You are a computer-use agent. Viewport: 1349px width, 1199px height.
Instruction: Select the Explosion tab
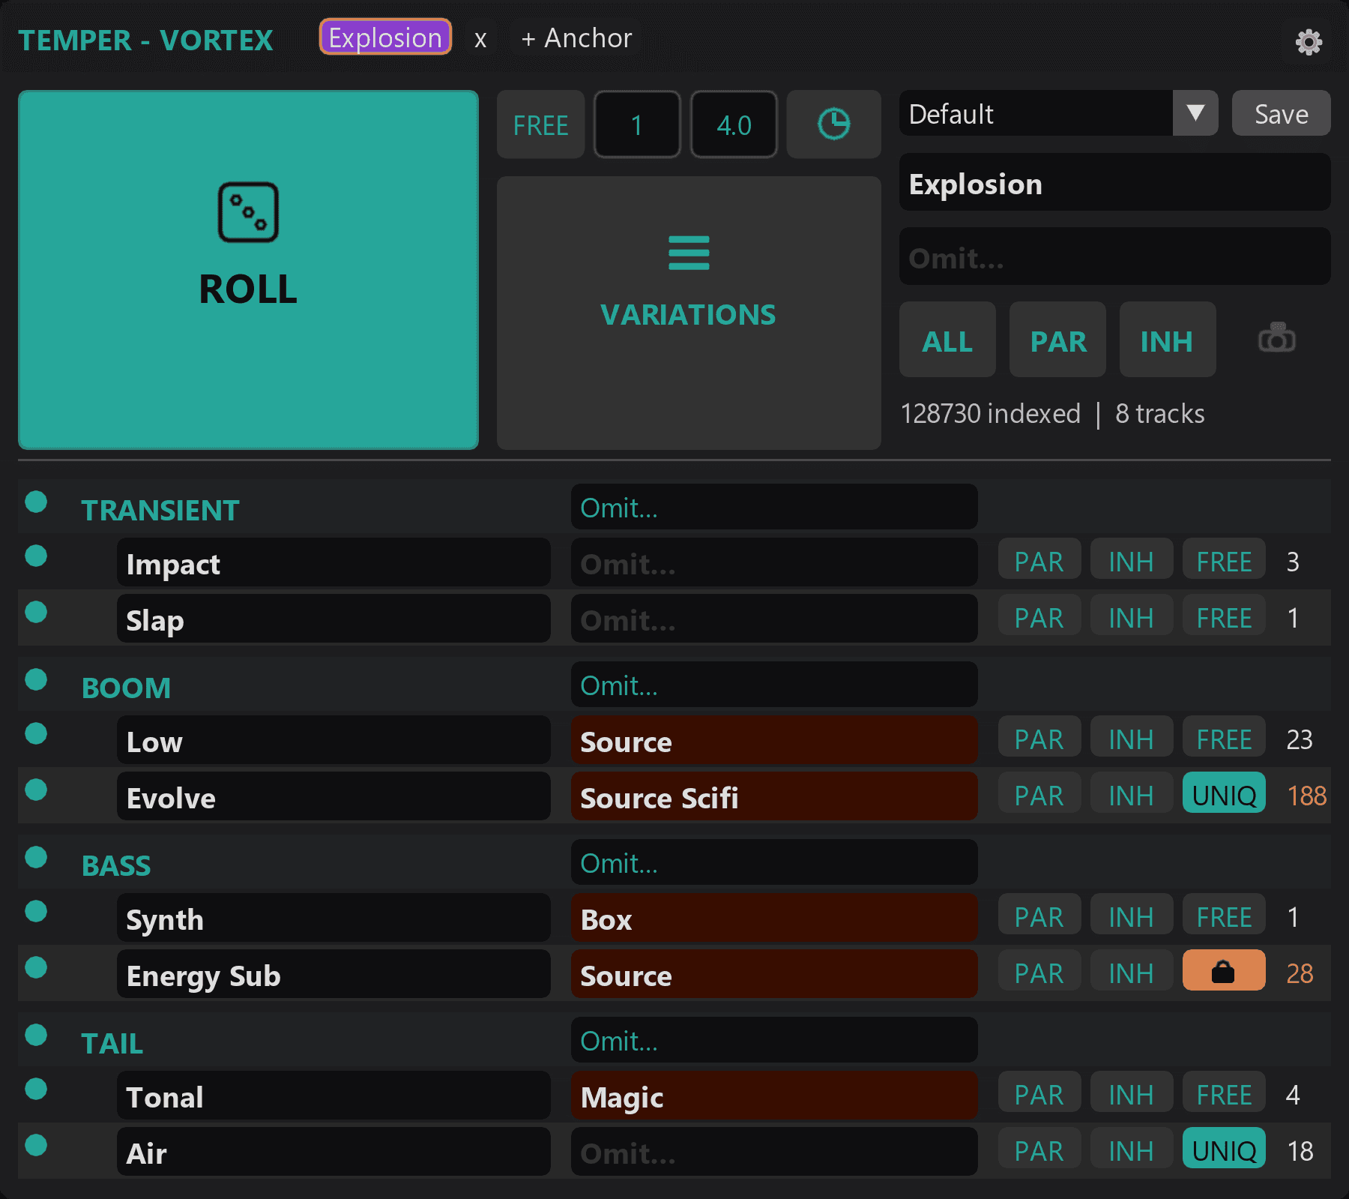coord(384,37)
